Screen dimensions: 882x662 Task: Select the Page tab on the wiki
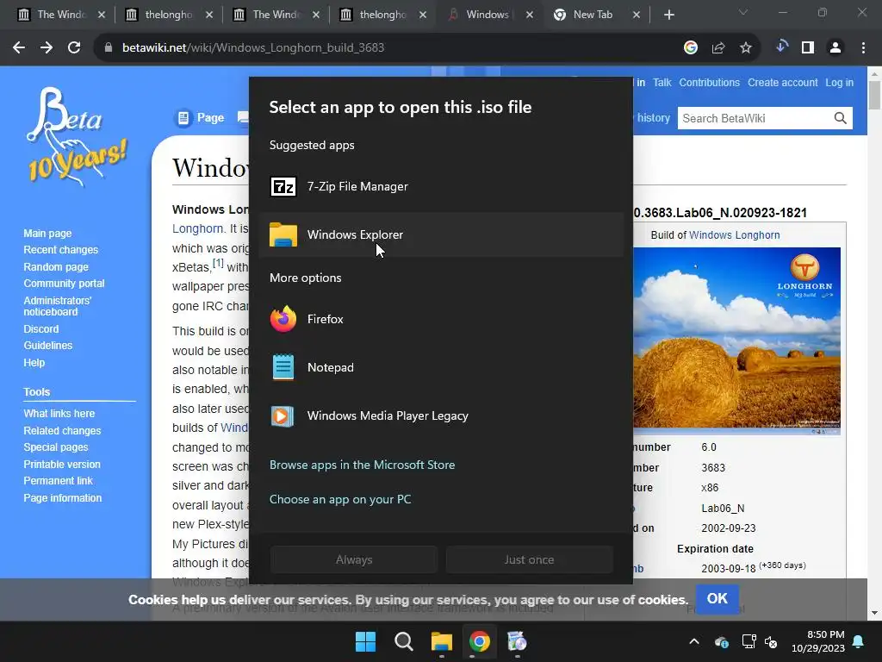(x=201, y=117)
